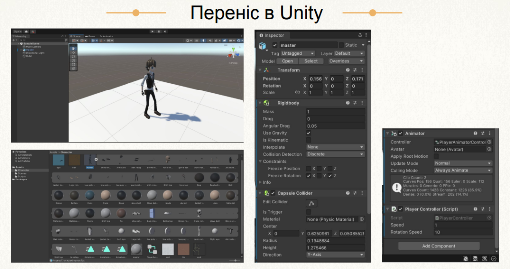Click the Sign in button
The width and height of the screenshot is (510, 269).
tap(17, 31)
